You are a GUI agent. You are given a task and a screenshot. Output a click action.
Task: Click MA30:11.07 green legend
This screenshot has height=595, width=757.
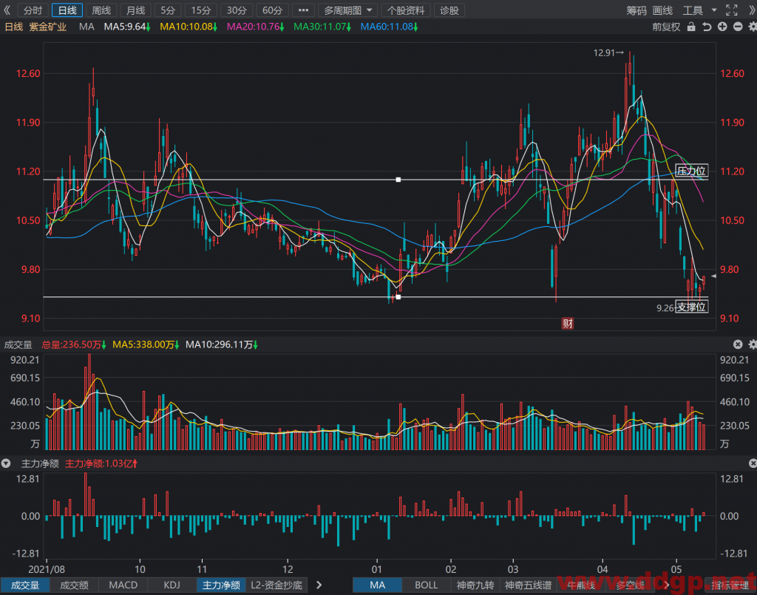point(322,27)
